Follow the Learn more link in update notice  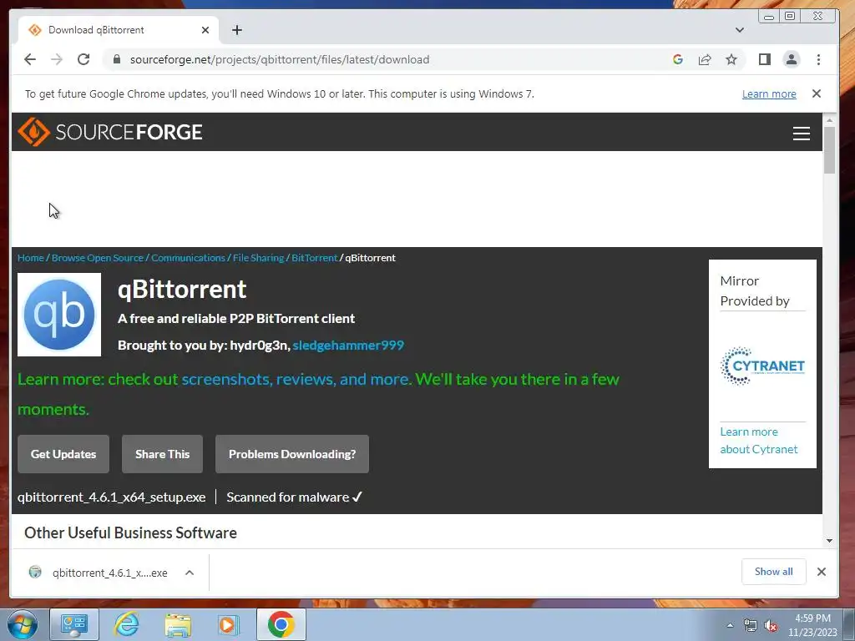(x=769, y=93)
